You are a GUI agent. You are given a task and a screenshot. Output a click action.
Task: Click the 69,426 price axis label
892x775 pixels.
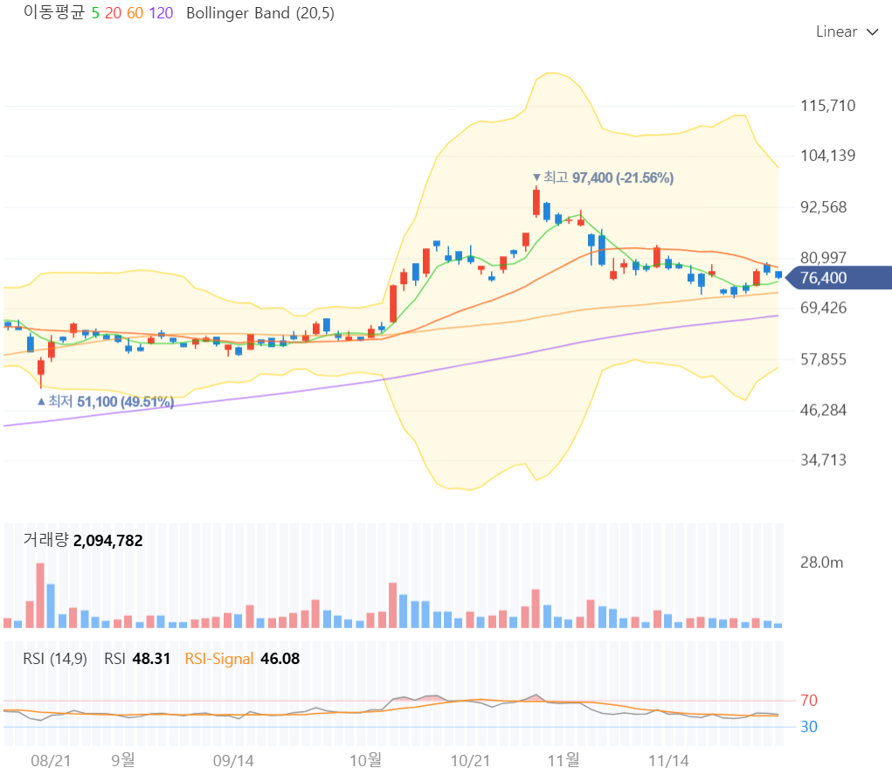tap(824, 308)
